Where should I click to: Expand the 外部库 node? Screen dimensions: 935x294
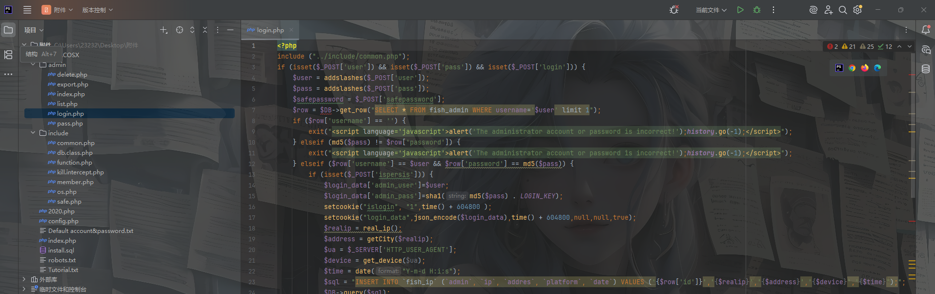[x=24, y=279]
